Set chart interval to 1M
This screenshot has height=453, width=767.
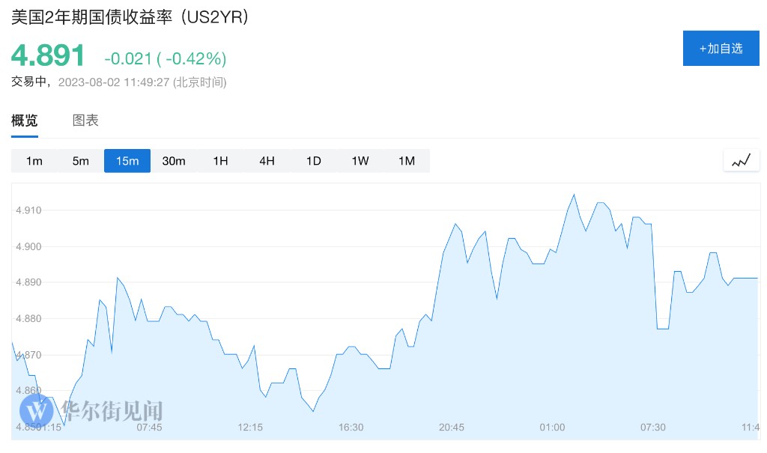406,161
